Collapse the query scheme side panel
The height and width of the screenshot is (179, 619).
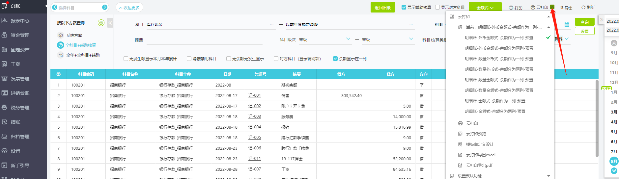pyautogui.click(x=110, y=23)
